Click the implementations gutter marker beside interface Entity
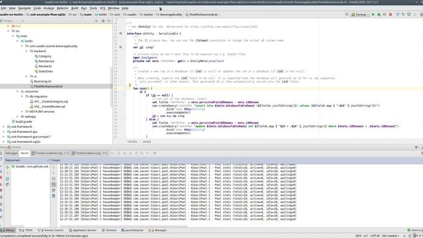 (x=120, y=34)
